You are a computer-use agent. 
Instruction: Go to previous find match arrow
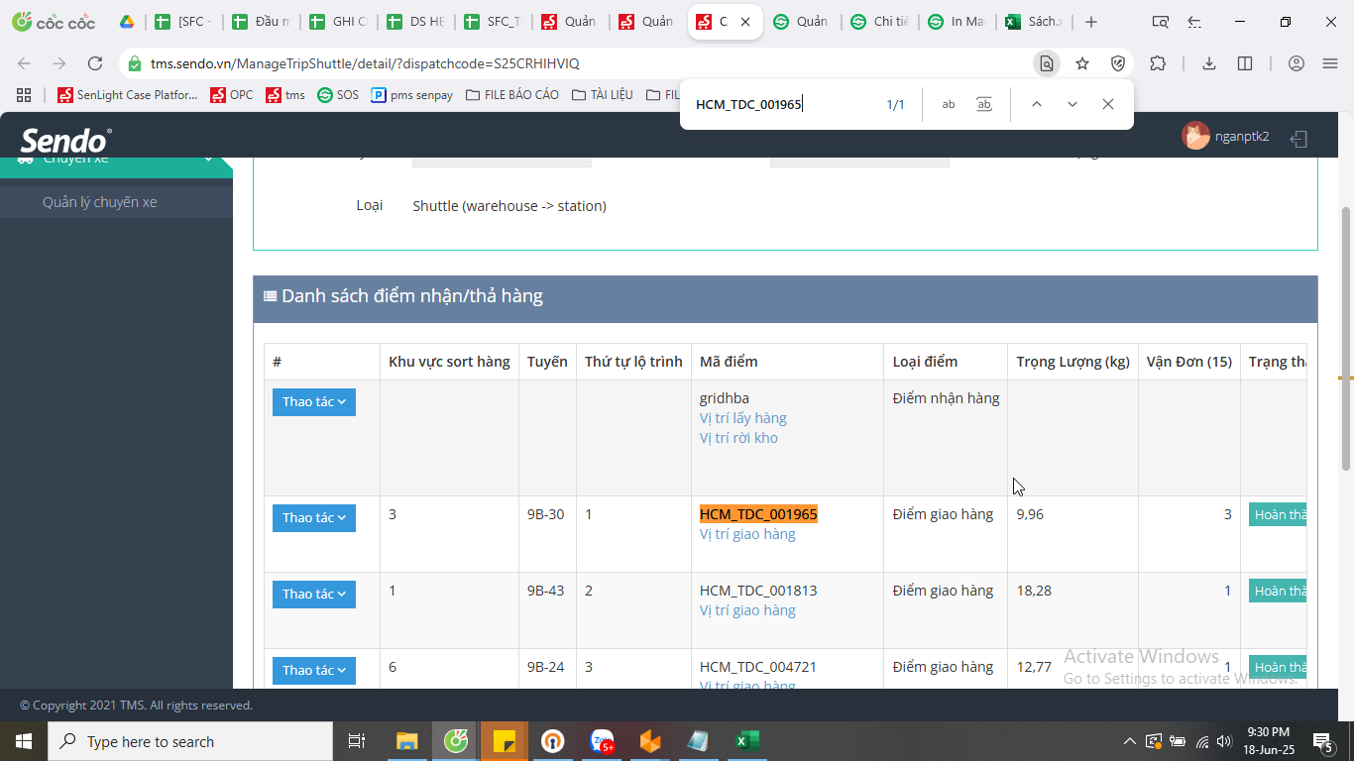tap(1036, 104)
